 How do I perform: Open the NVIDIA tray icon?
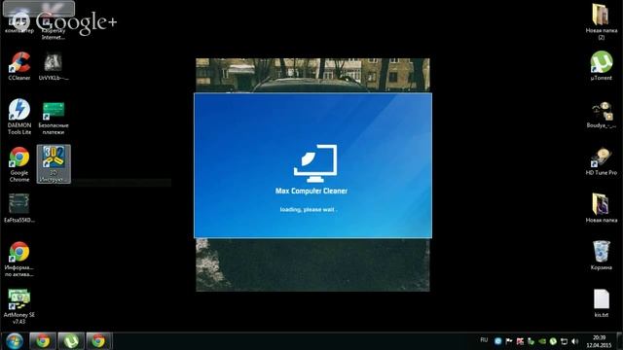[x=542, y=341]
